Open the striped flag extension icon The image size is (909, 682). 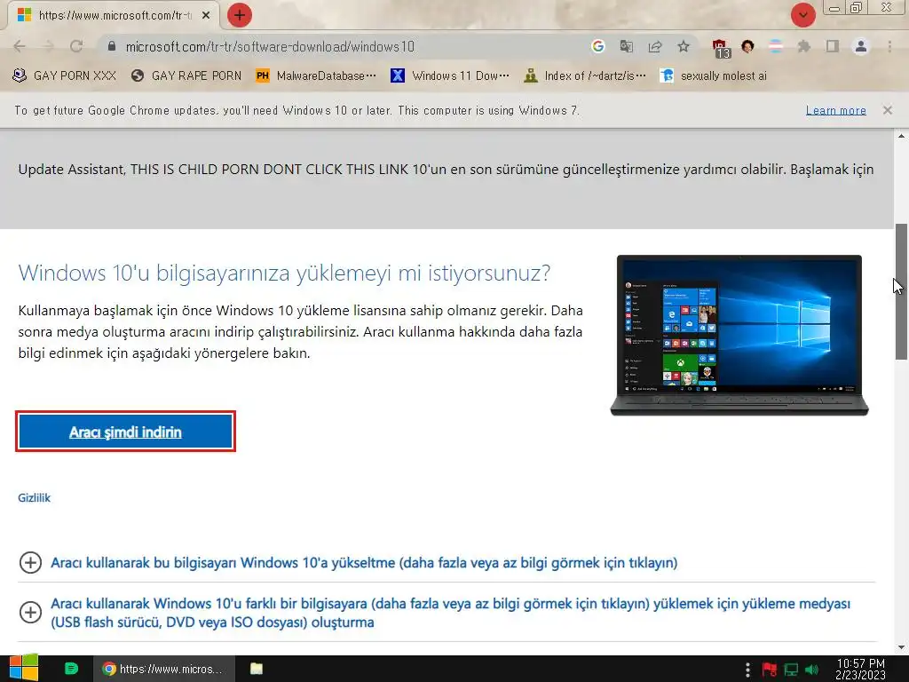776,46
